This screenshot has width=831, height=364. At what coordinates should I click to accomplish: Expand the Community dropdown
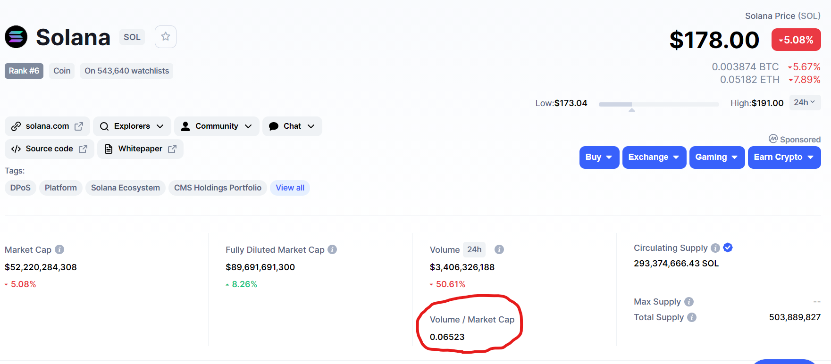pos(217,126)
